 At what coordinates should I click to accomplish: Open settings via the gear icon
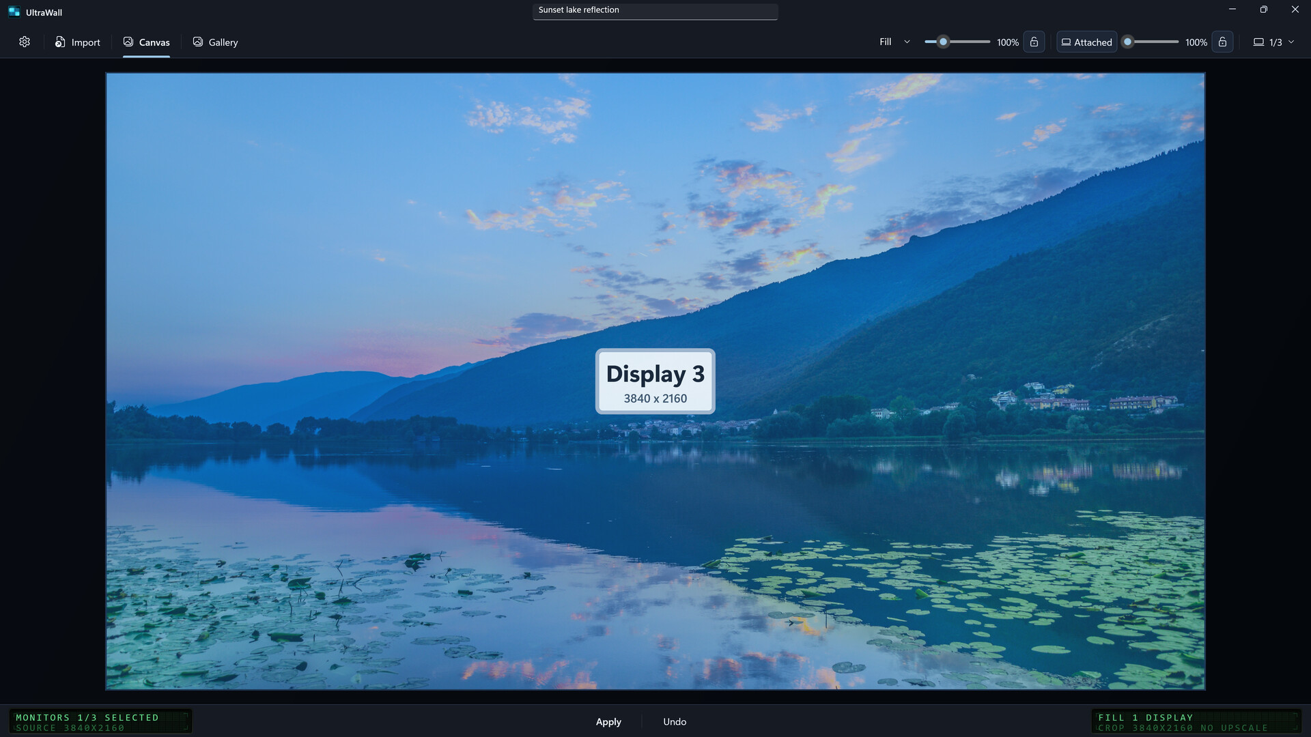[x=25, y=42]
